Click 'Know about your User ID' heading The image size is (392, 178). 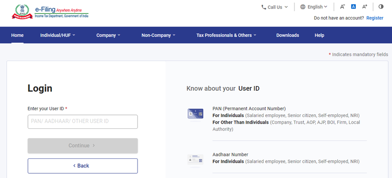point(223,88)
